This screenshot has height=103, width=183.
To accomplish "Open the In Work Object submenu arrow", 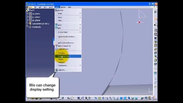I will click(80, 32).
